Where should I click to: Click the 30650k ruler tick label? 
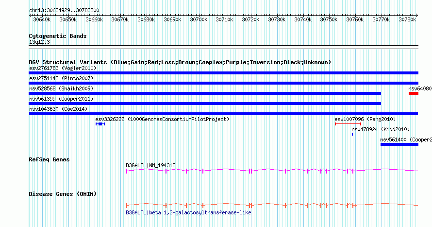click(x=68, y=19)
